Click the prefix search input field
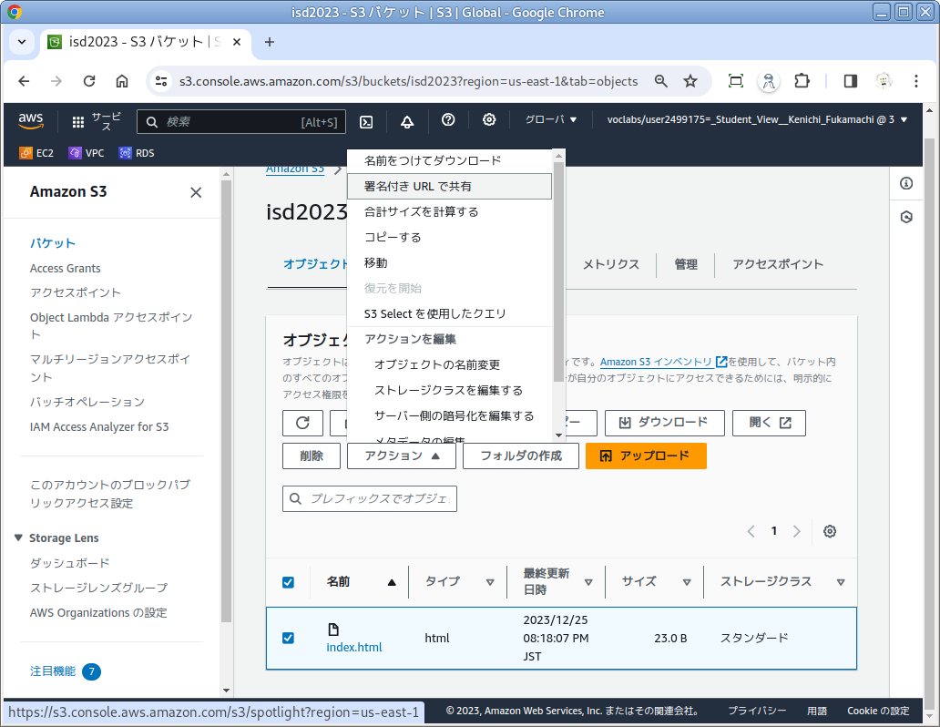The width and height of the screenshot is (940, 727). 378,498
